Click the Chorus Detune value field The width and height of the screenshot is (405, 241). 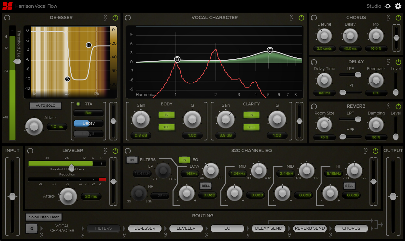pos(324,49)
